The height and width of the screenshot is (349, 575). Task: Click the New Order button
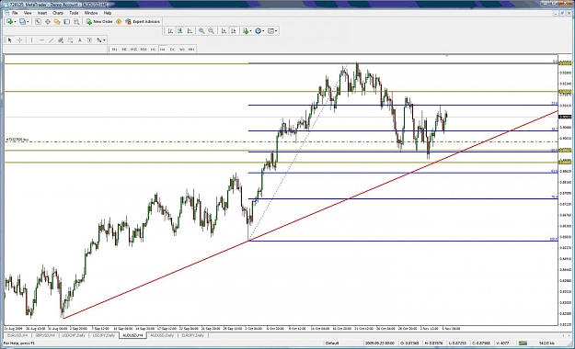click(x=99, y=22)
